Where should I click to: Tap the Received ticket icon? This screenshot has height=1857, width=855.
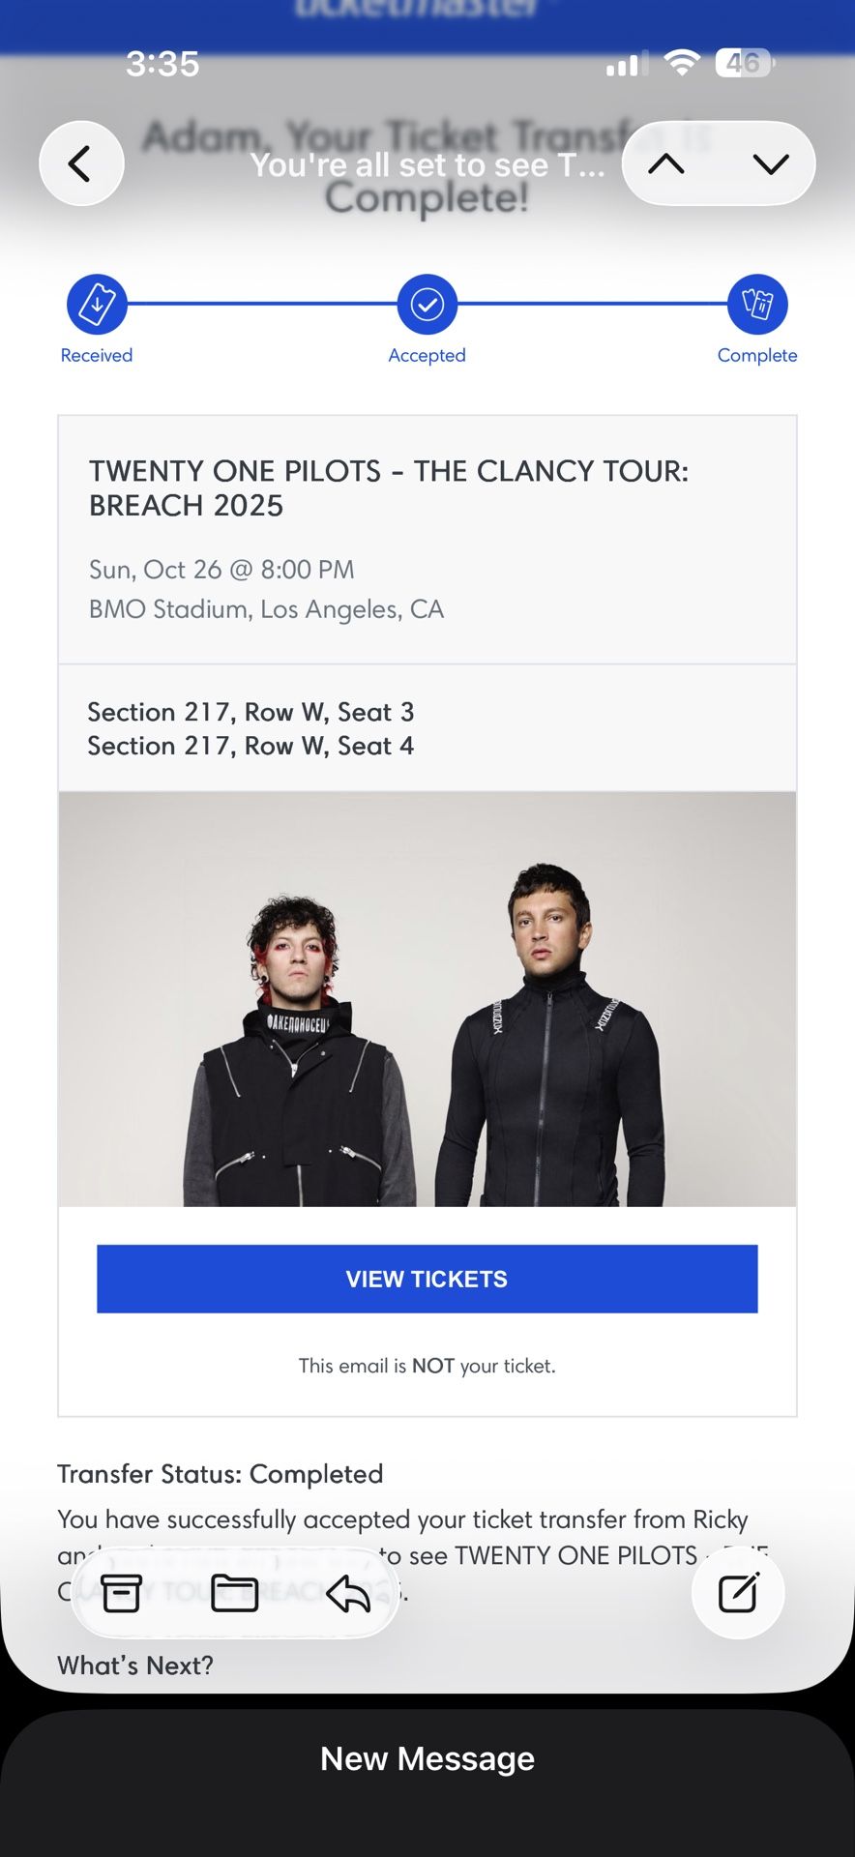96,305
